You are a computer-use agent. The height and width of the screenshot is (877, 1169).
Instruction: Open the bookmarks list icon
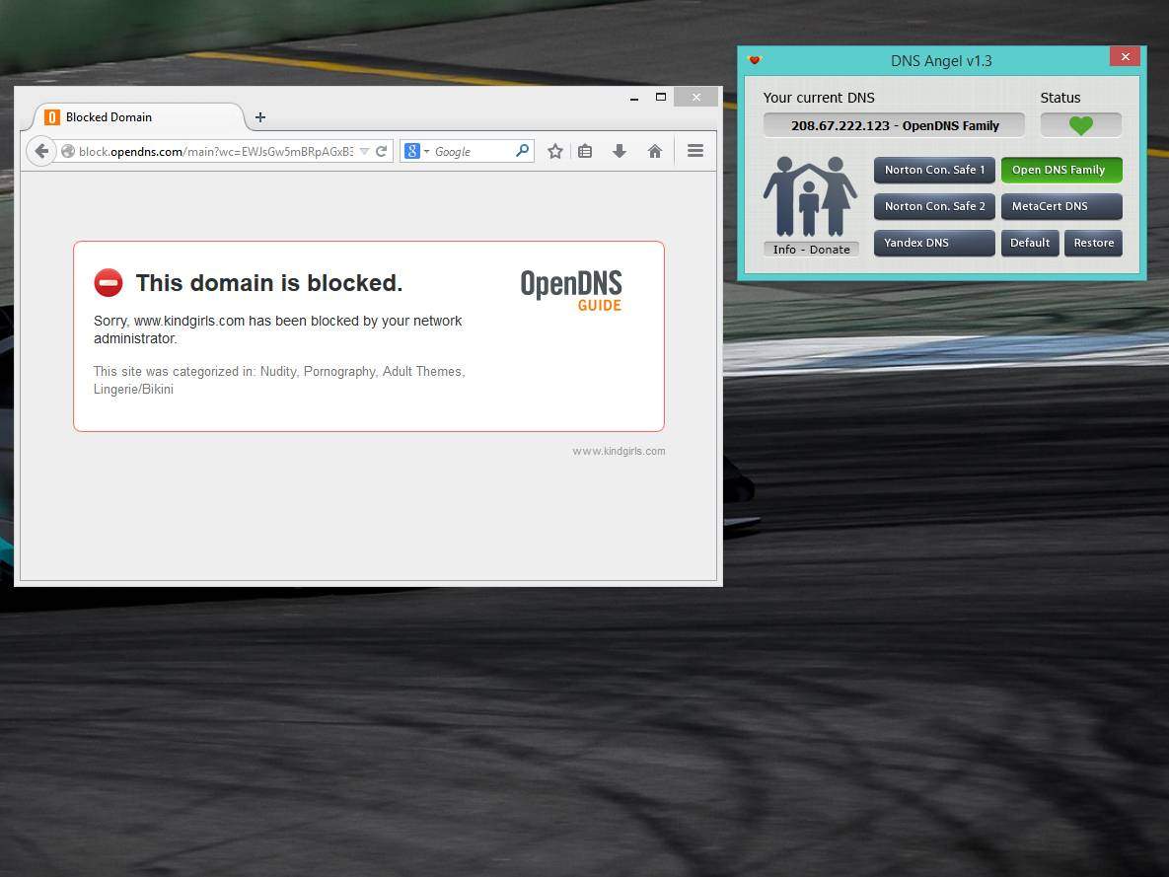[x=585, y=151]
